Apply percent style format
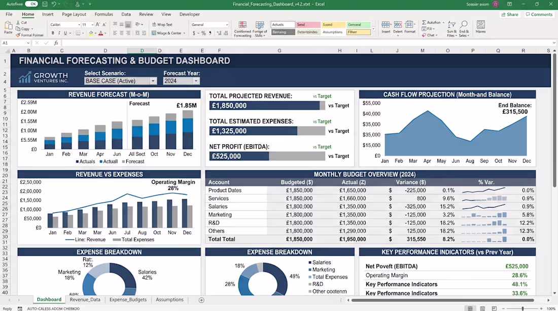Screen dimensions: 558x311 203,33
